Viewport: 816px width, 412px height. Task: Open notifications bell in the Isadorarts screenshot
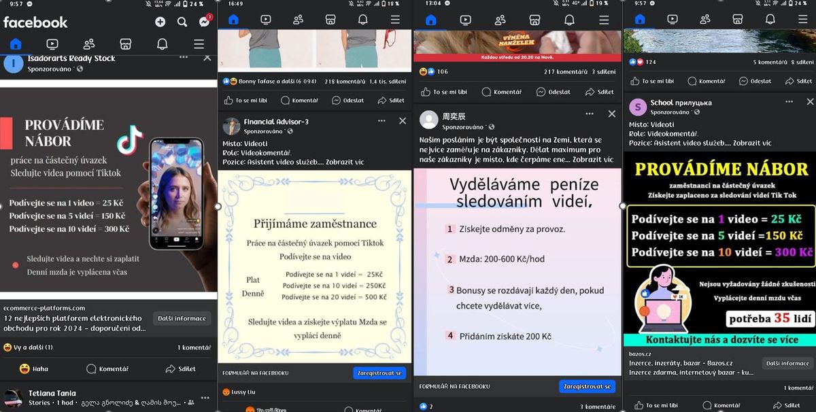[x=162, y=44]
